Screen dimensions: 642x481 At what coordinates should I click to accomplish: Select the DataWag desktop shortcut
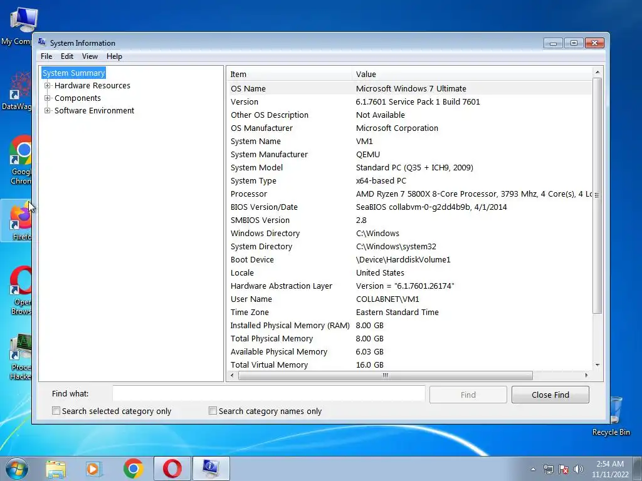coord(17,91)
